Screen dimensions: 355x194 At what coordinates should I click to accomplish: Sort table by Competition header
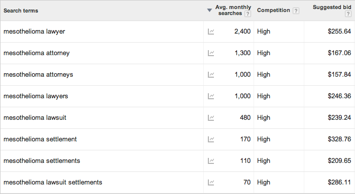coord(274,10)
